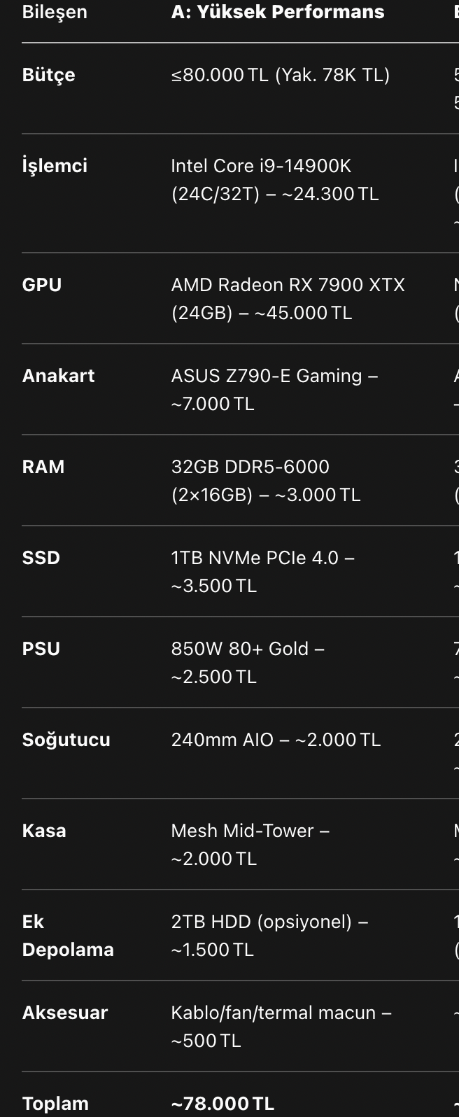This screenshot has height=1117, width=459.
Task: Click the Intel Core i9-14900K cell
Action: tap(275, 180)
